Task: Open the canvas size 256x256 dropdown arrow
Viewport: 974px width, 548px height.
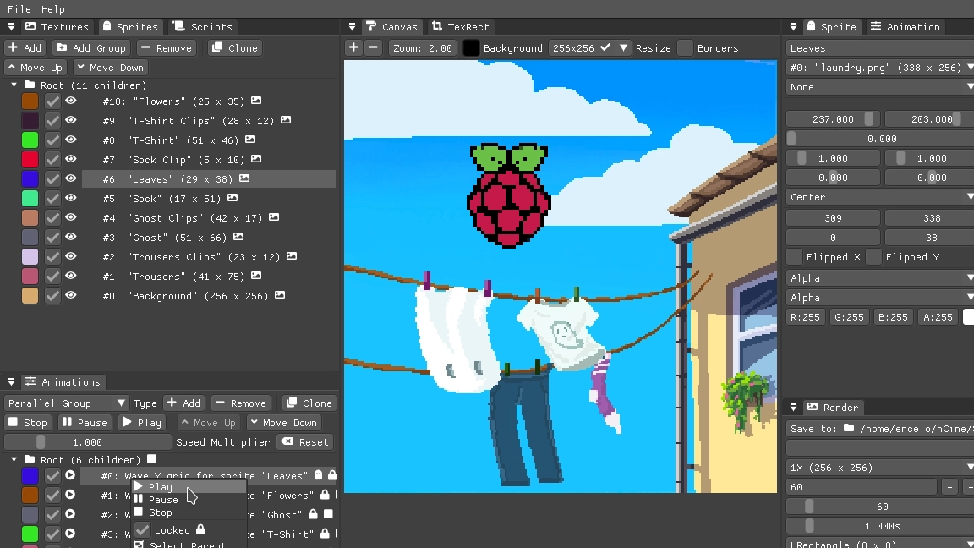Action: tap(623, 48)
